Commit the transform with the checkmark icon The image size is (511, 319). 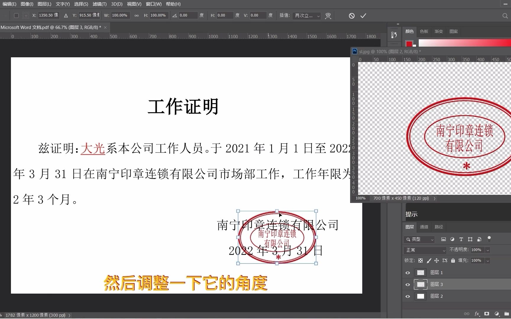363,16
